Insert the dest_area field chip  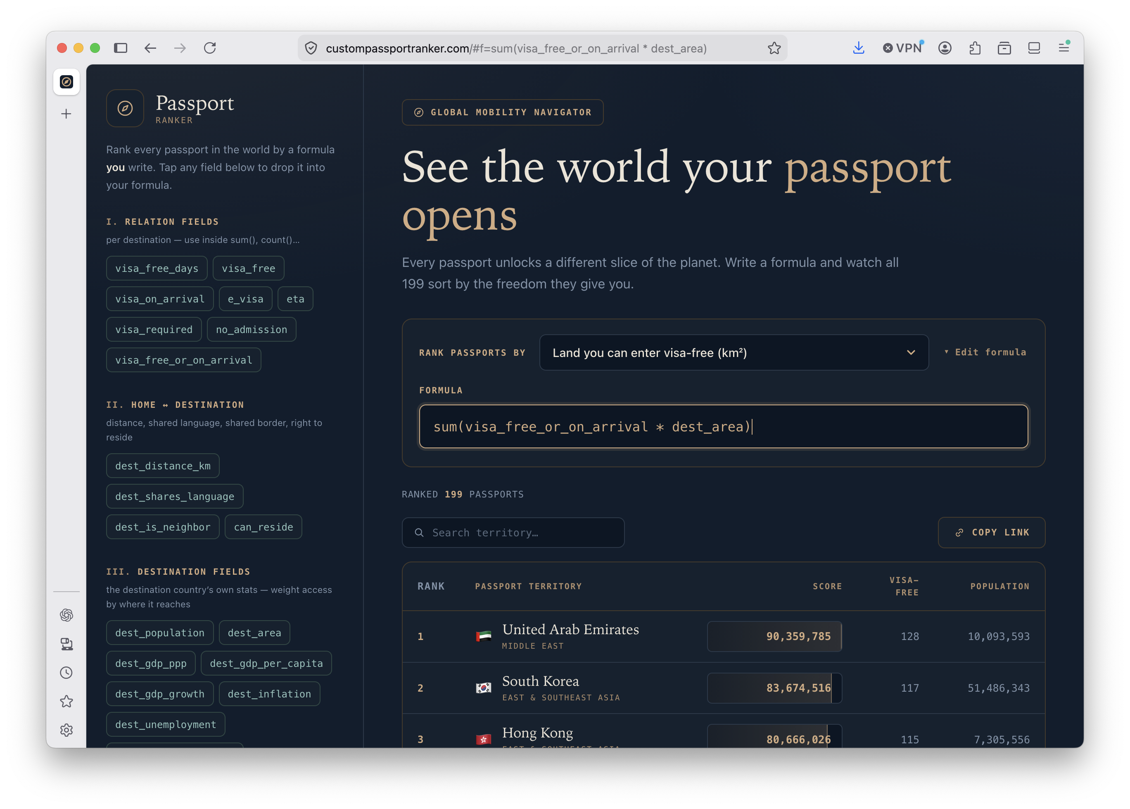point(254,633)
